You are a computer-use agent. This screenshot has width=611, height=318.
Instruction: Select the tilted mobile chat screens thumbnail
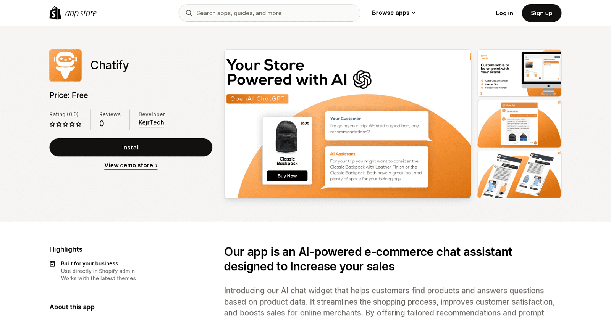[519, 174]
